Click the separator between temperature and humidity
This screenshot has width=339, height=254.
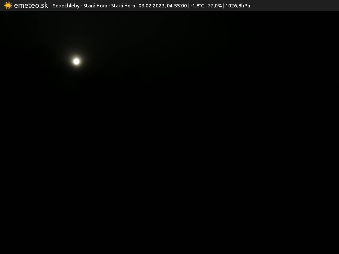click(x=206, y=6)
